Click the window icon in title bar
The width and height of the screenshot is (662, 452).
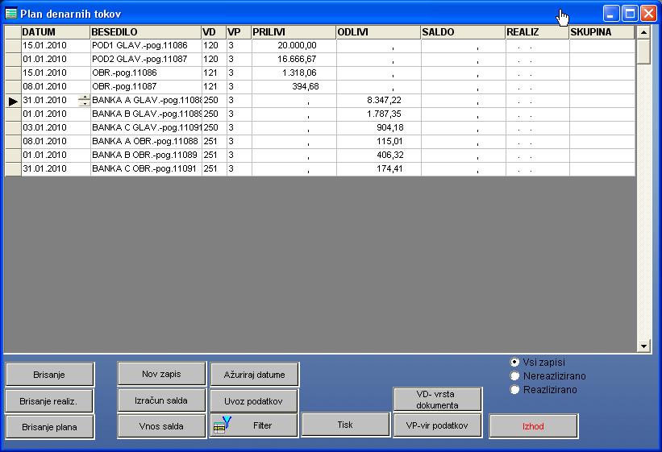tap(11, 13)
